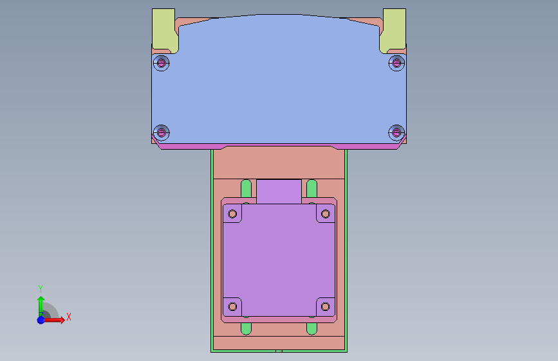Select the upper-left screw on blue plate
Screen dimensions: 558x361
161,63
